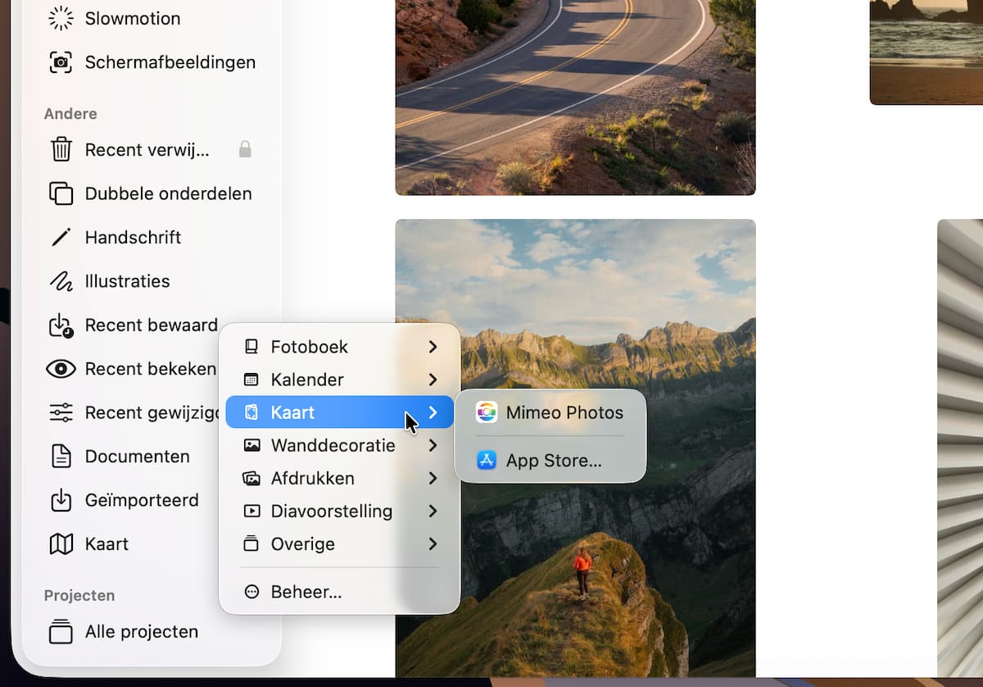Expand the Wanddecoratie submenu chevron

click(433, 445)
